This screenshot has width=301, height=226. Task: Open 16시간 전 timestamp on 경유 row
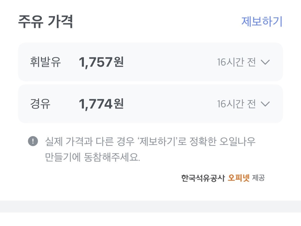(x=236, y=104)
